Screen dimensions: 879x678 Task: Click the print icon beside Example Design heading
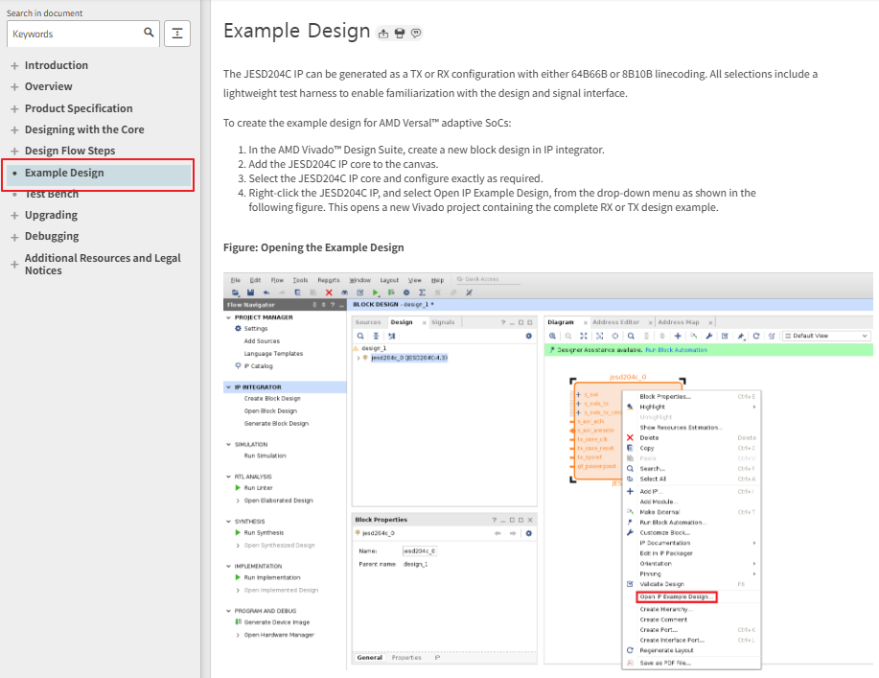(x=400, y=34)
